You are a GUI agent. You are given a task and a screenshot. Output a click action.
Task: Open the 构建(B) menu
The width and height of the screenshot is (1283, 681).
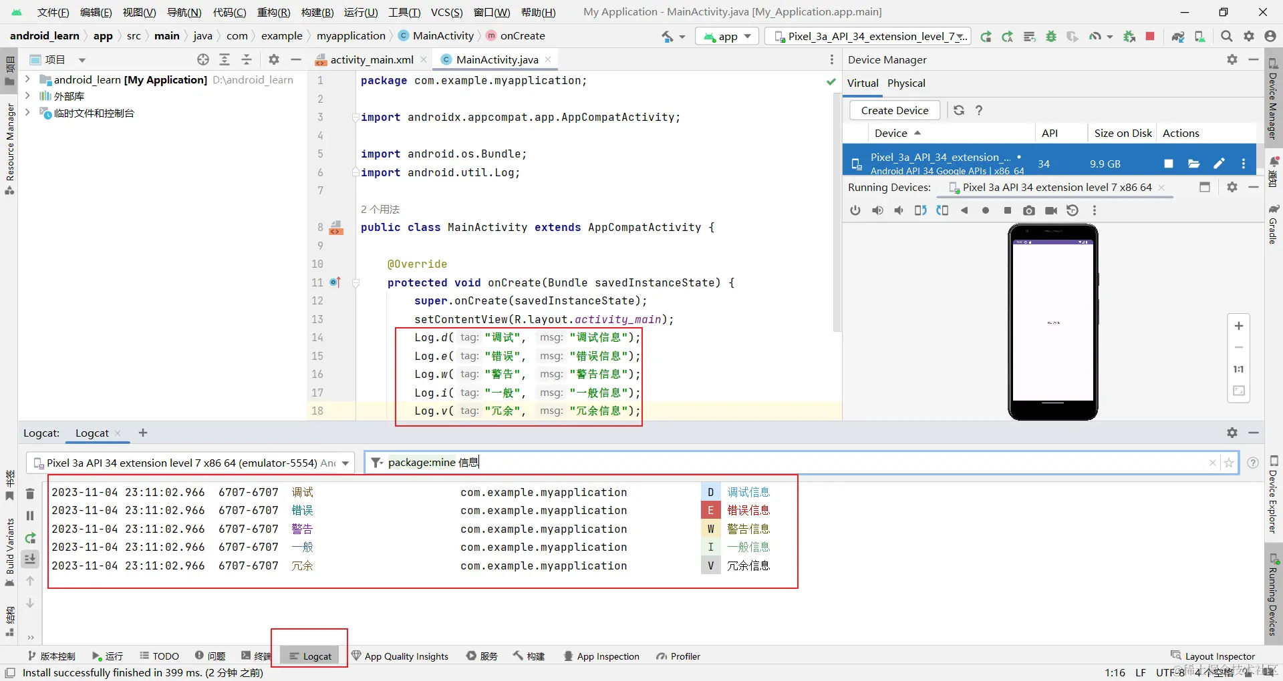click(x=317, y=12)
